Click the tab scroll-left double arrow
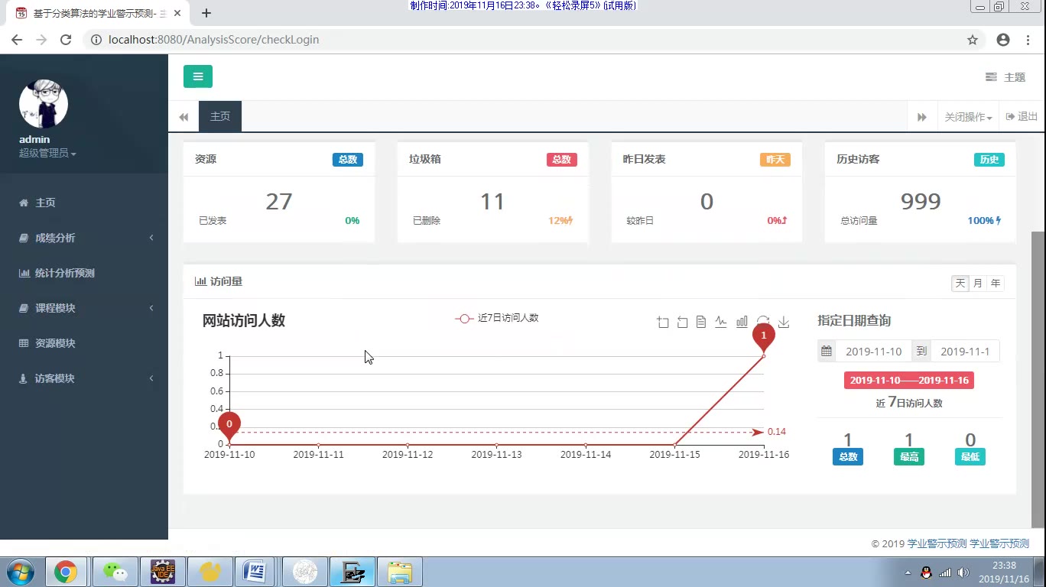The image size is (1046, 587). coord(184,117)
